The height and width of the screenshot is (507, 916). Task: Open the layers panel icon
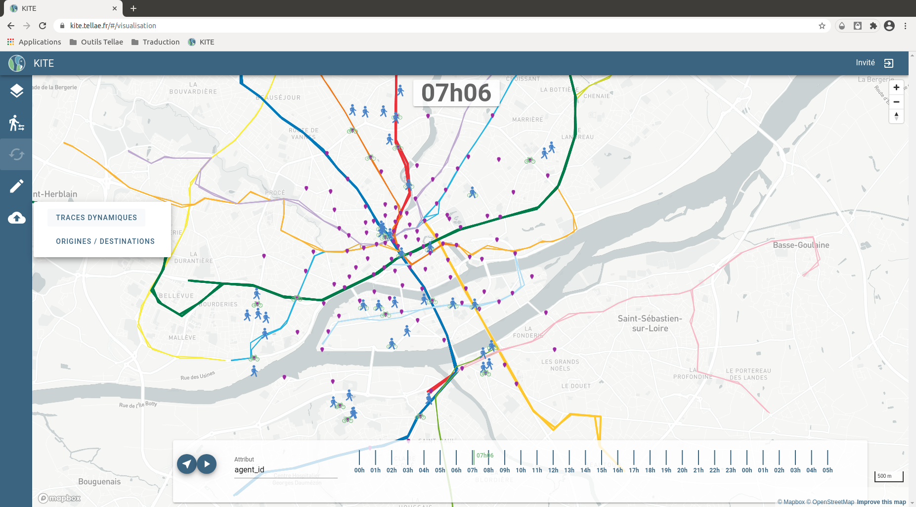point(16,91)
